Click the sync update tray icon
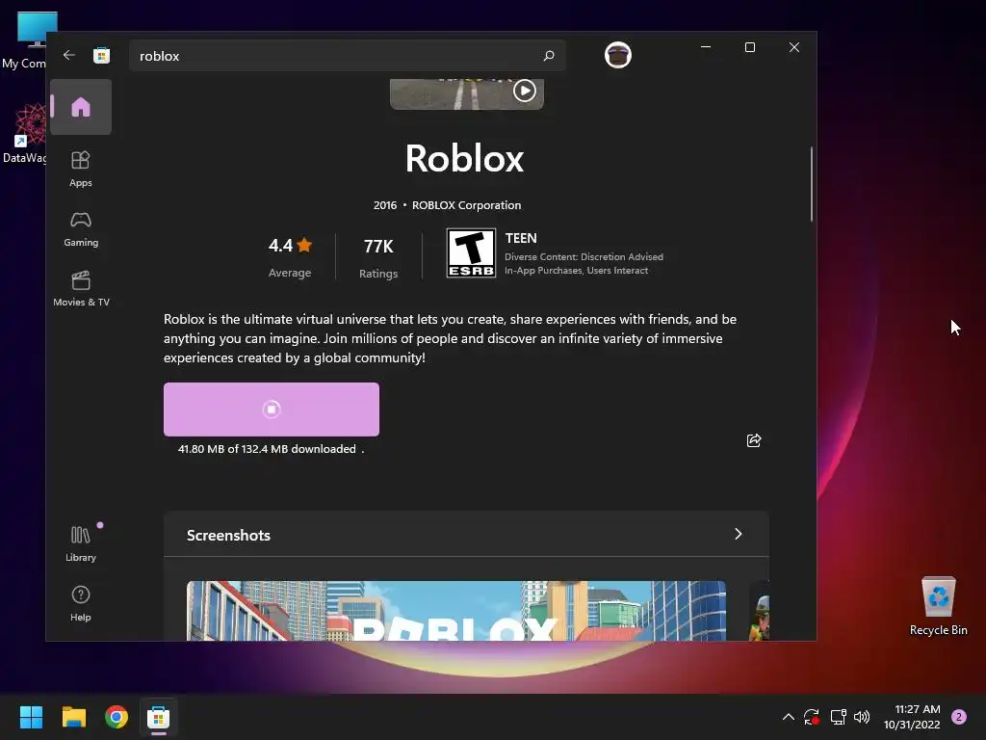The height and width of the screenshot is (740, 986). pyautogui.click(x=811, y=717)
